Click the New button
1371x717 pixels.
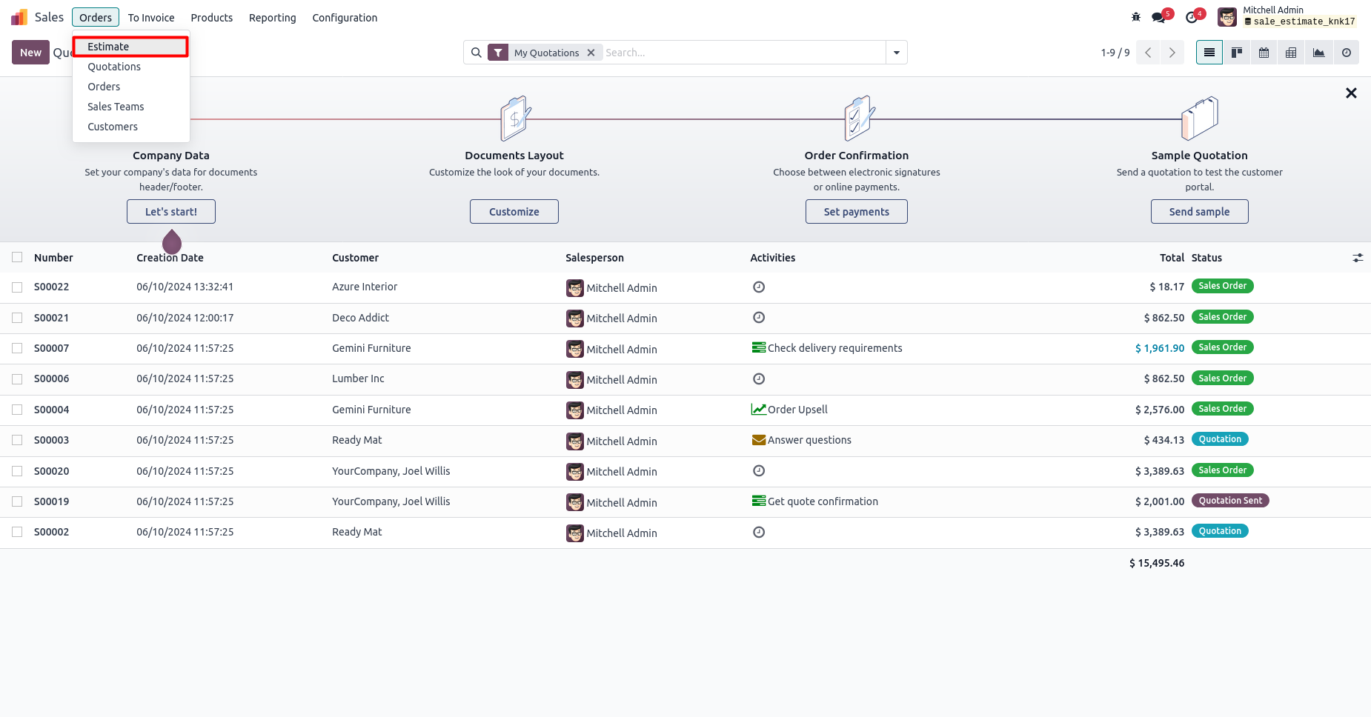click(30, 53)
